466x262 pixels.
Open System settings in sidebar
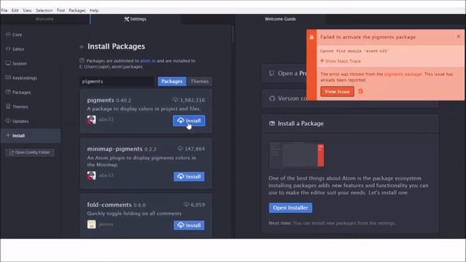pos(20,63)
